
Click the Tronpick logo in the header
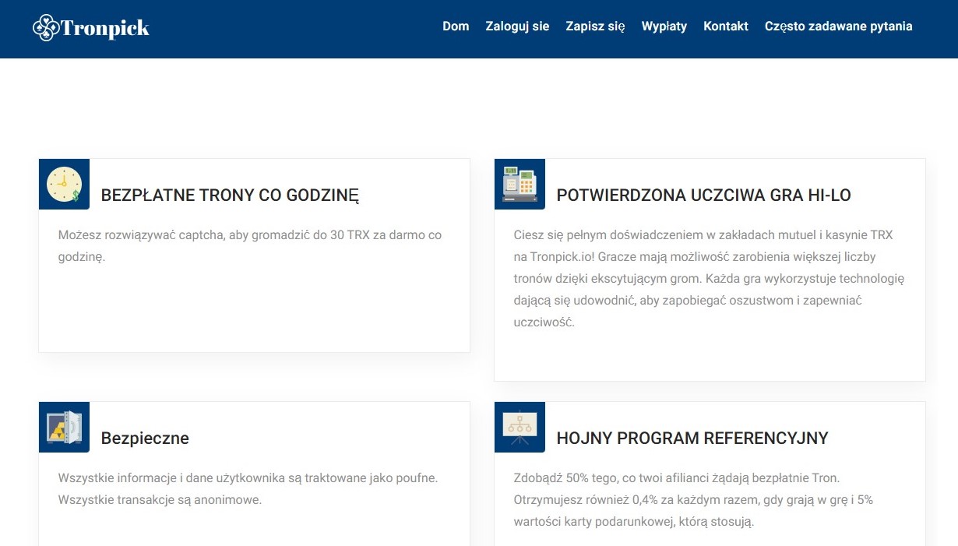[91, 28]
